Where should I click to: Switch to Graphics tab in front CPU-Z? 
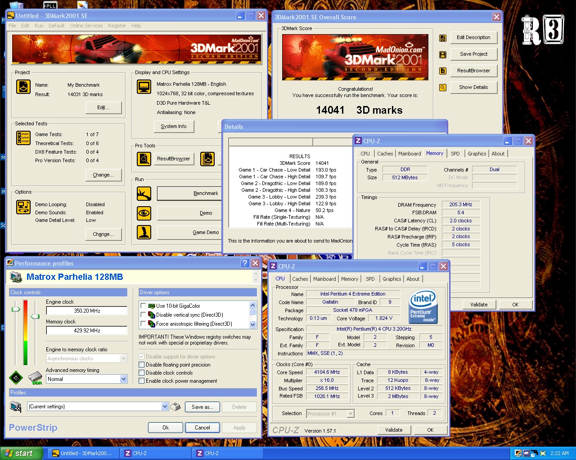coord(391,279)
